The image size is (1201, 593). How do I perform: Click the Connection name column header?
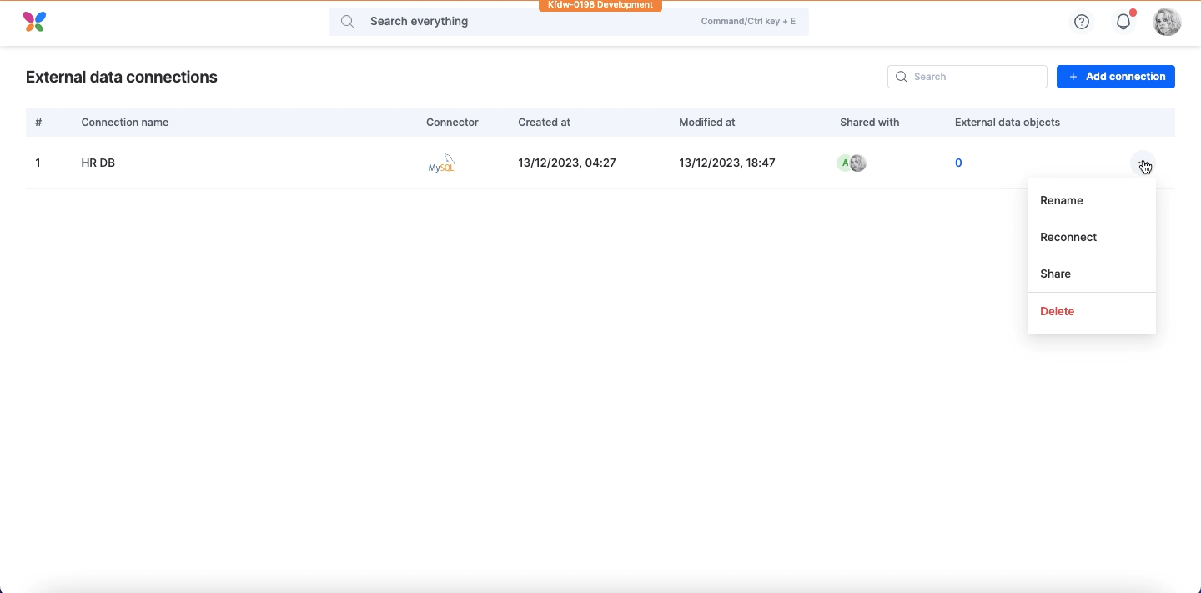tap(125, 122)
